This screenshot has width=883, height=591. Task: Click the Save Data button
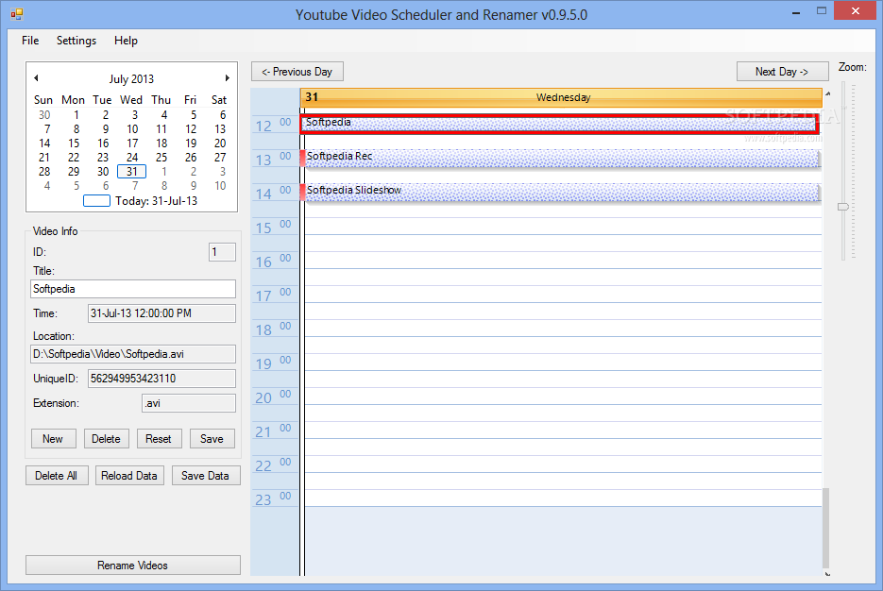tap(206, 476)
